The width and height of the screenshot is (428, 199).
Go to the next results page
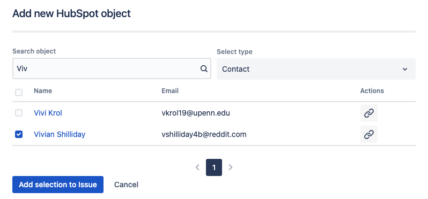point(231,167)
